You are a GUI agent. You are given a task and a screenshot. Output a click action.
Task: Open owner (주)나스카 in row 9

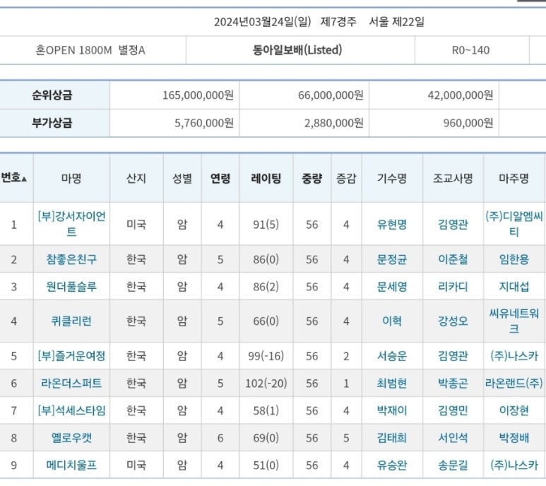point(514,465)
